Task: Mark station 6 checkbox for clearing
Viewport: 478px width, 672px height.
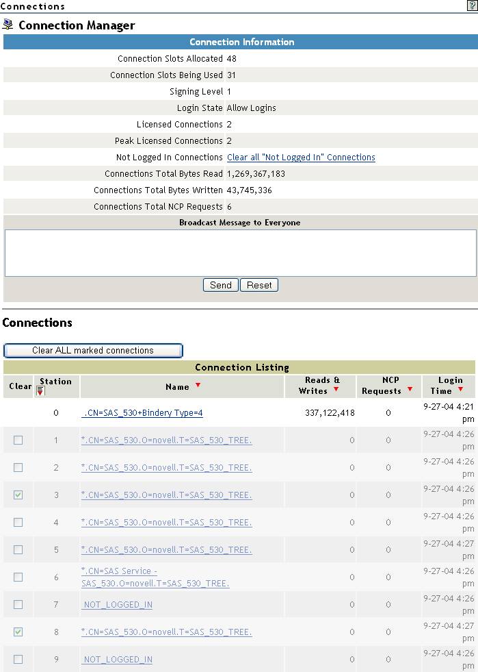Action: click(x=18, y=577)
